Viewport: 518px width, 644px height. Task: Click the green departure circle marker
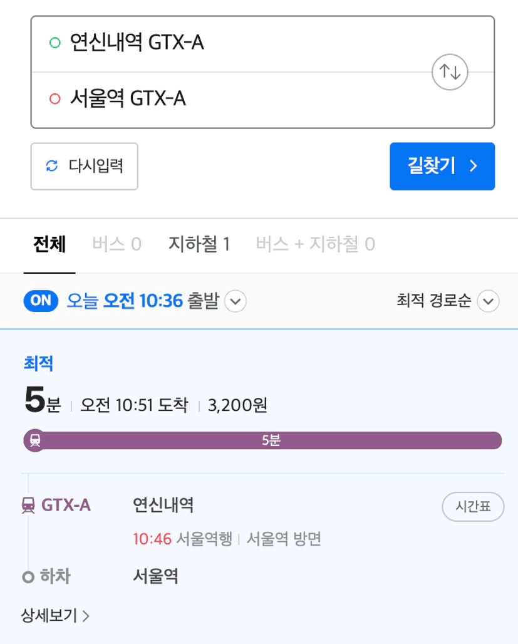click(x=54, y=43)
